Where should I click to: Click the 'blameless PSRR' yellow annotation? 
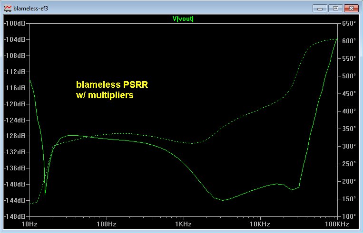click(x=112, y=84)
